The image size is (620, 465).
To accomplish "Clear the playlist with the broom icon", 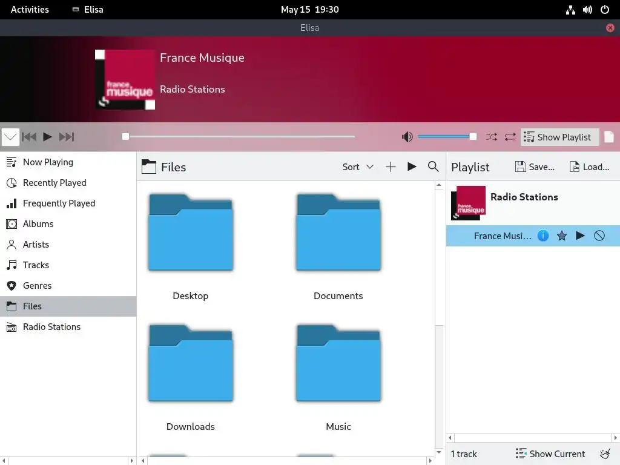I will pyautogui.click(x=605, y=453).
